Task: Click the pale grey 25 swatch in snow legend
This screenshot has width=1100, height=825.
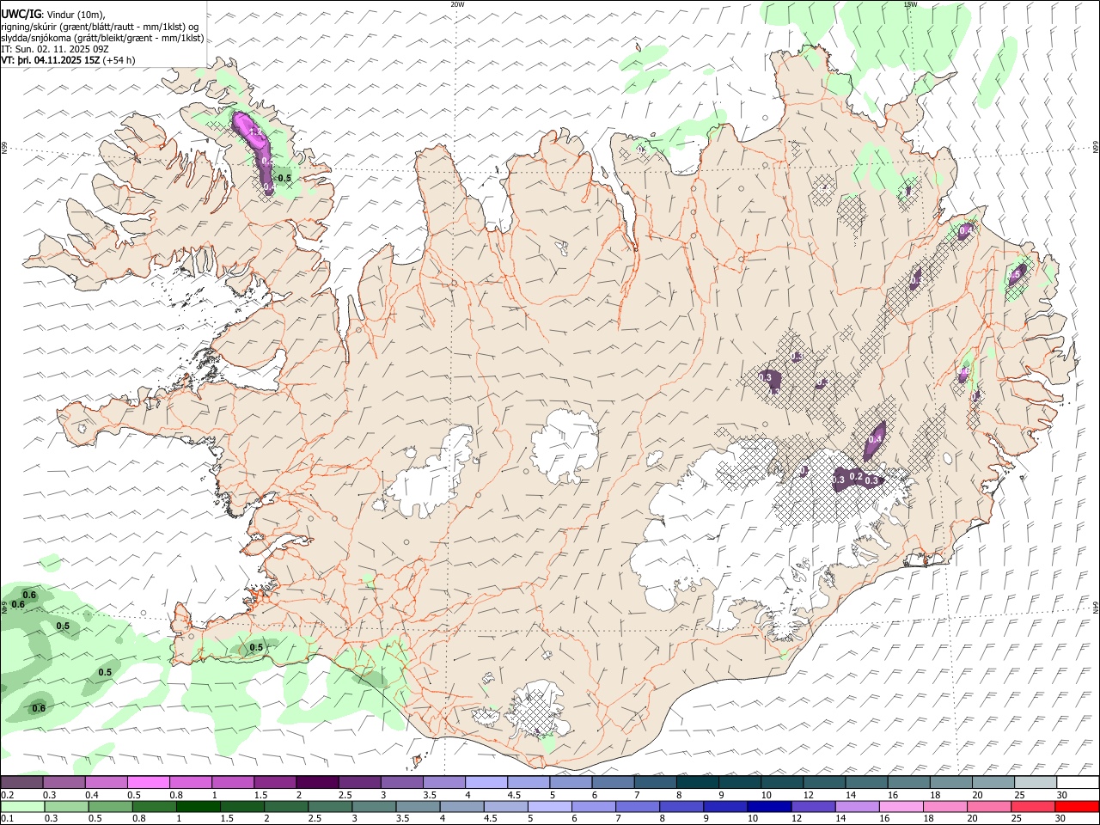Action: tap(1035, 782)
